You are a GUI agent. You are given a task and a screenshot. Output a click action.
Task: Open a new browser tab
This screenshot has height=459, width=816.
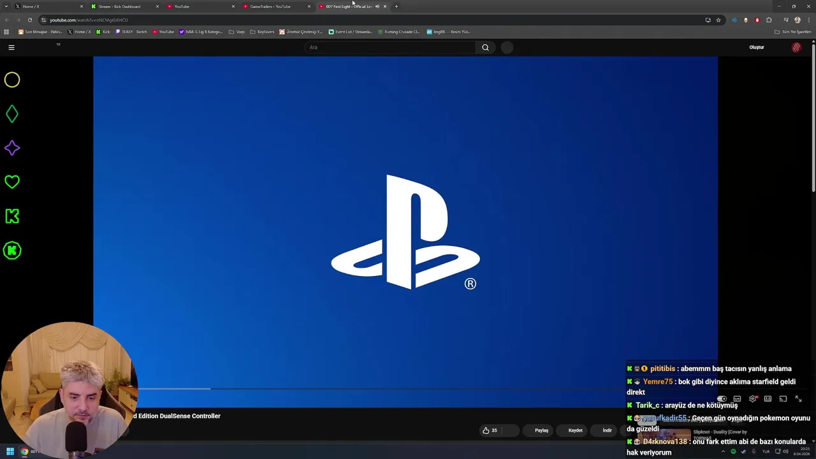pyautogui.click(x=397, y=6)
